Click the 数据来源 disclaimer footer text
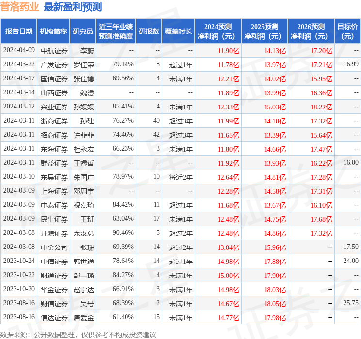The image size is (361, 339). tap(78, 334)
